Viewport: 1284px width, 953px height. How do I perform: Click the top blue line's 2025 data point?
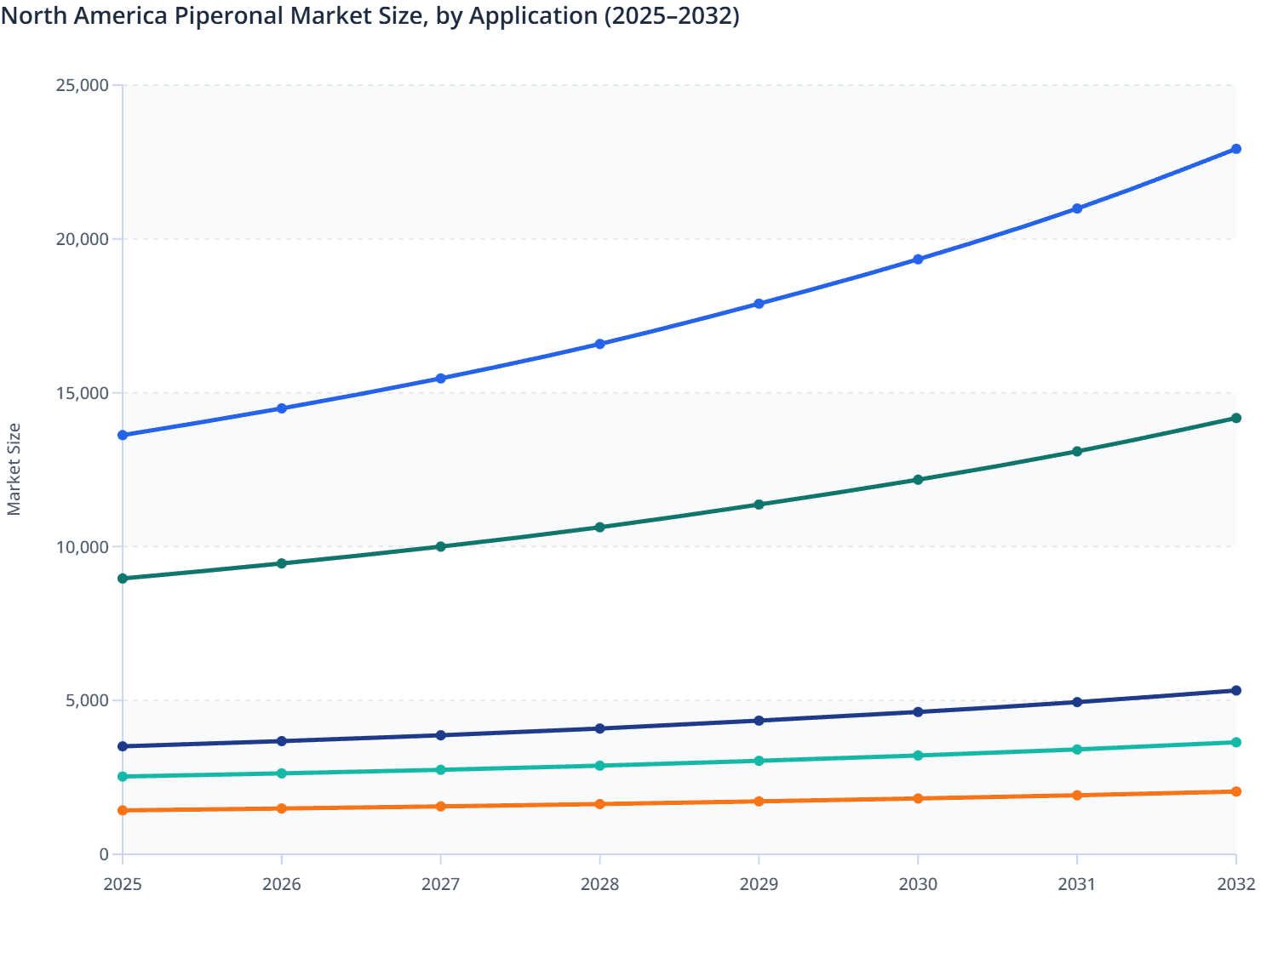point(123,435)
